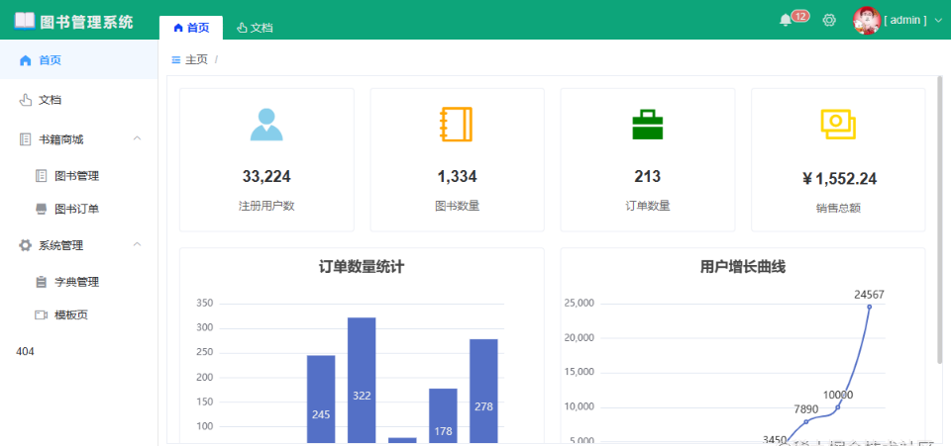Click the 主页 breadcrumb link
The image size is (951, 446).
196,60
